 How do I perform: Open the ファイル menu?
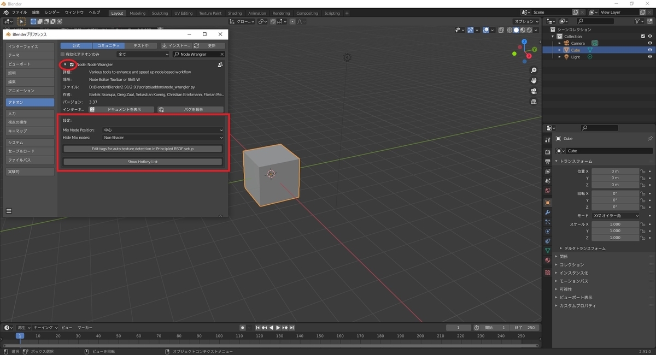(x=19, y=12)
